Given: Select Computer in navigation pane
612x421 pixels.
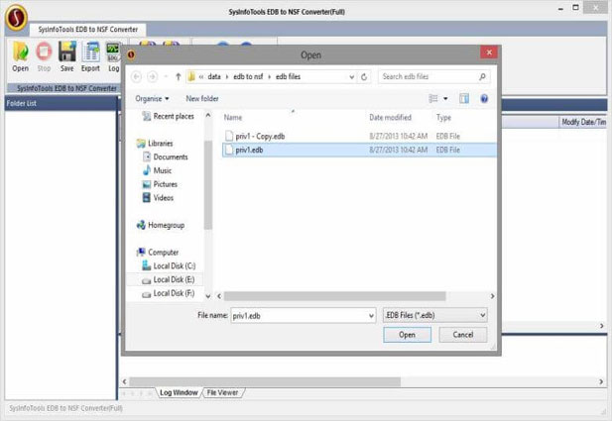Looking at the screenshot, I should tap(158, 253).
